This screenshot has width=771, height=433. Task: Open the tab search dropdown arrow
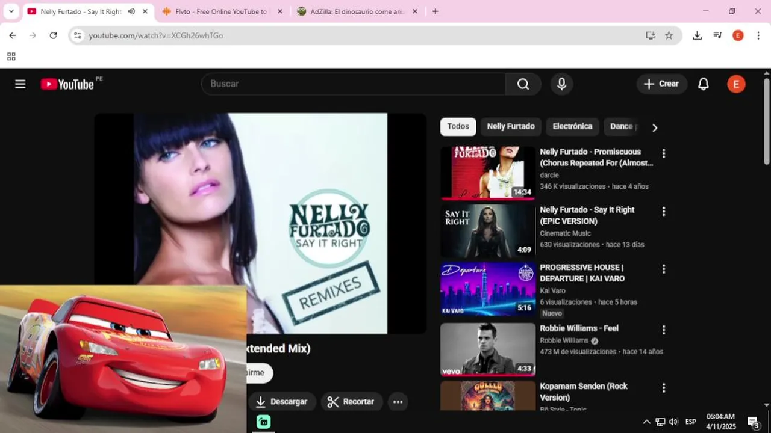pyautogui.click(x=11, y=11)
